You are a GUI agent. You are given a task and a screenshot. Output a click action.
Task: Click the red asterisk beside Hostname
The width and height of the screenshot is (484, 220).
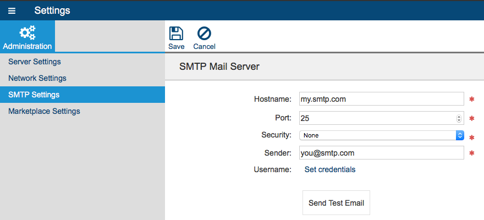[x=472, y=99]
